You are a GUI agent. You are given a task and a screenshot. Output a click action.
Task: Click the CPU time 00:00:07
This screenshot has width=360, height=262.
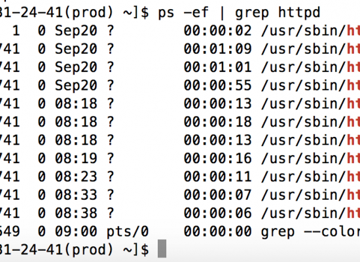pos(218,195)
